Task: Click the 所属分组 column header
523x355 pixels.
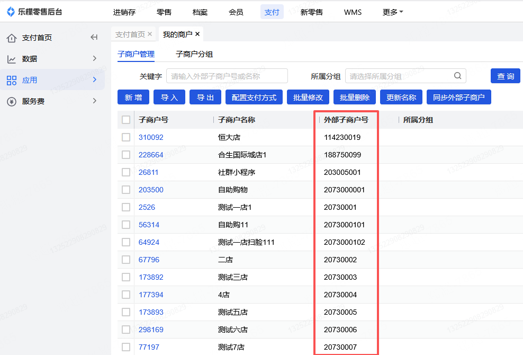Action: [418, 120]
